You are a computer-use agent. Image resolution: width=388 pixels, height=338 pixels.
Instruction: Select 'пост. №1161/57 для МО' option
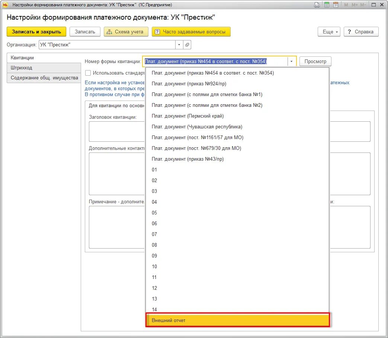[x=238, y=138]
